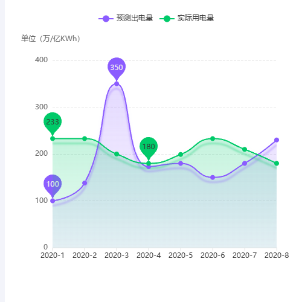Toggle the 实际用电量 legend series

tap(187, 18)
